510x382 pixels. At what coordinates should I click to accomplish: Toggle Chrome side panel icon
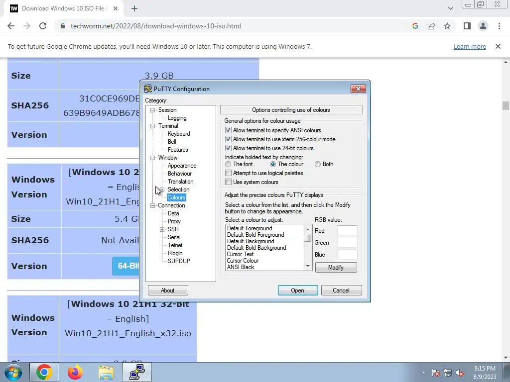point(467,26)
